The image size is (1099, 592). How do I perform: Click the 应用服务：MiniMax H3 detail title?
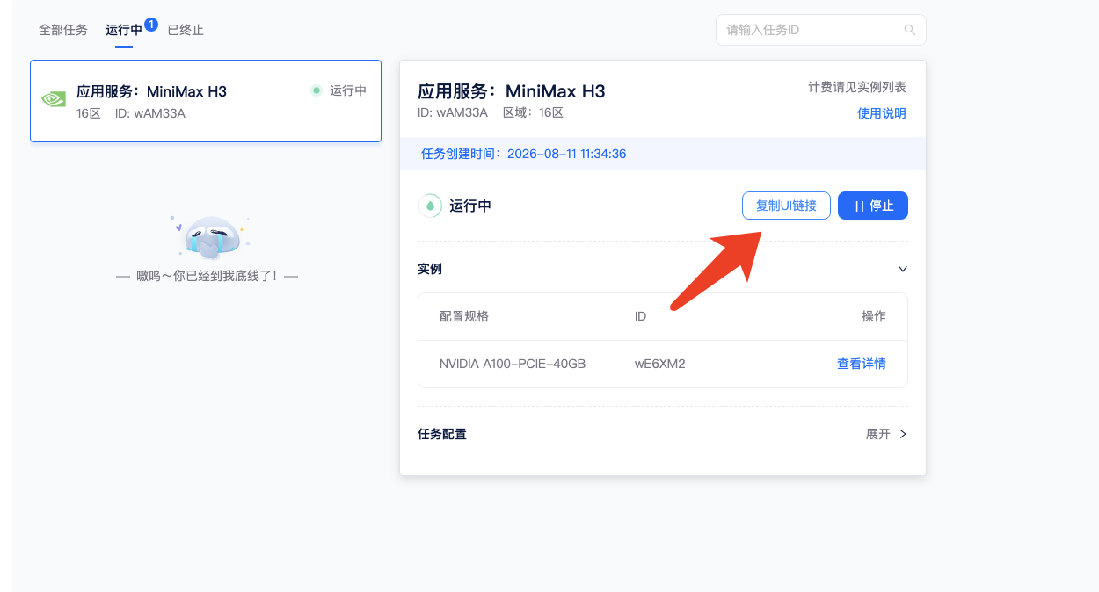pos(512,91)
